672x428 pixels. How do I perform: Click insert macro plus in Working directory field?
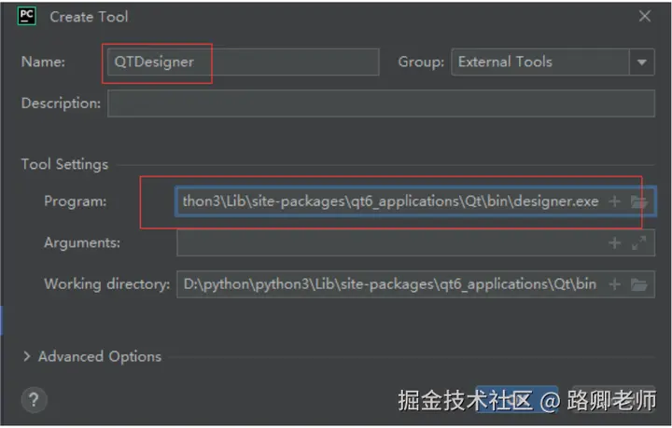(x=614, y=284)
